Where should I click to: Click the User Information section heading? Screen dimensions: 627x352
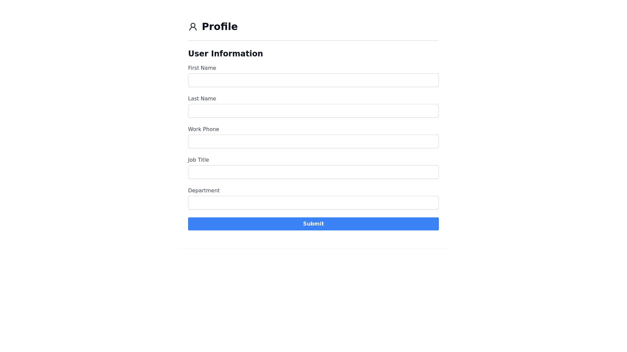point(225,54)
